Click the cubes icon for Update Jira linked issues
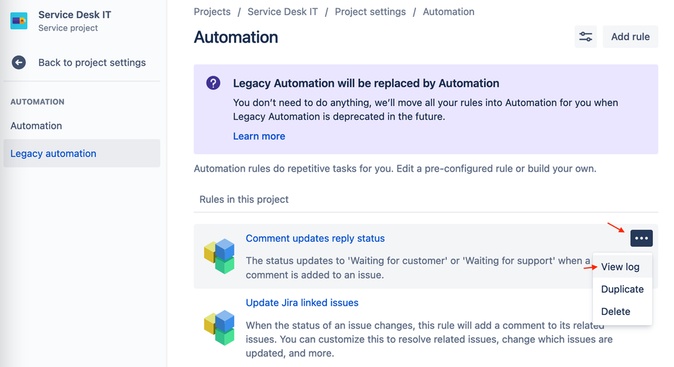Screen dimensions: 674x367 (219, 327)
